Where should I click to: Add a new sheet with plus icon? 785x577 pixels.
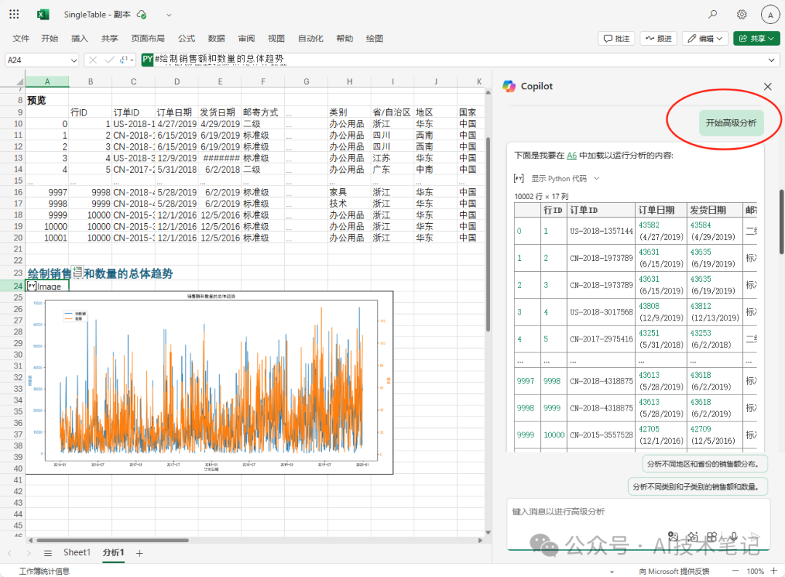tap(140, 553)
